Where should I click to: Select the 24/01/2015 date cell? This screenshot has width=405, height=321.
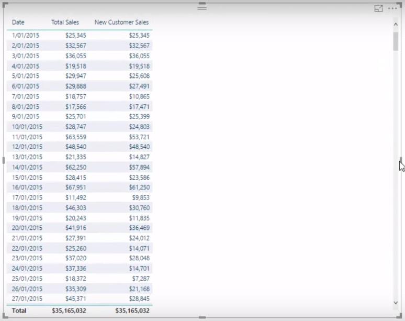[27, 268]
